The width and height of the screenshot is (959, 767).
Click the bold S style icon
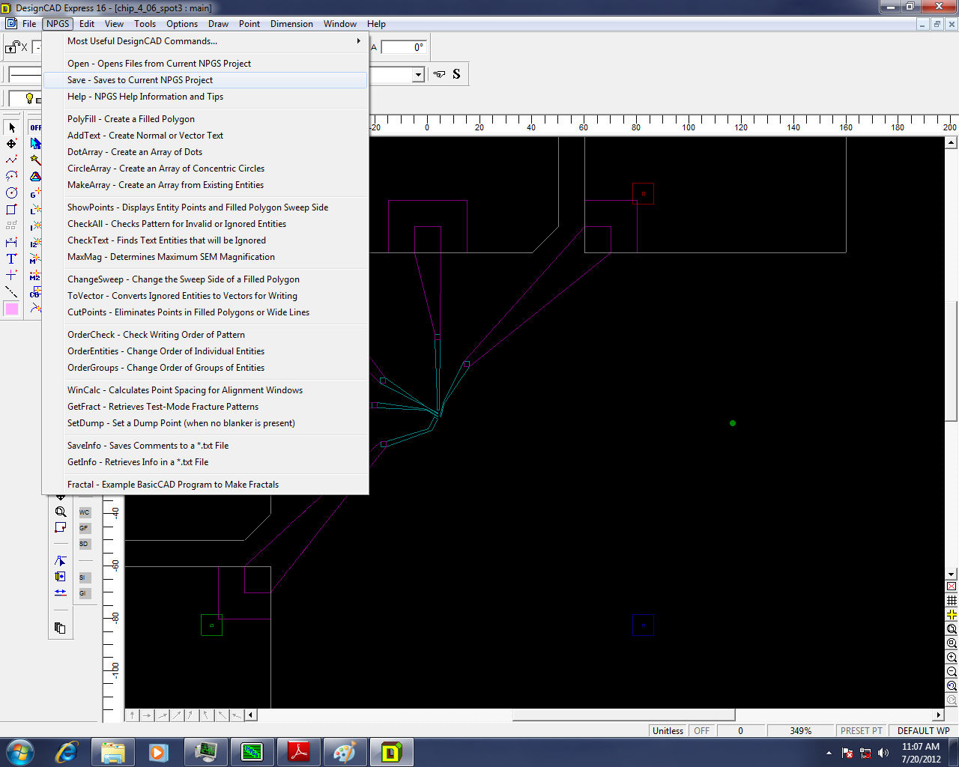[456, 74]
